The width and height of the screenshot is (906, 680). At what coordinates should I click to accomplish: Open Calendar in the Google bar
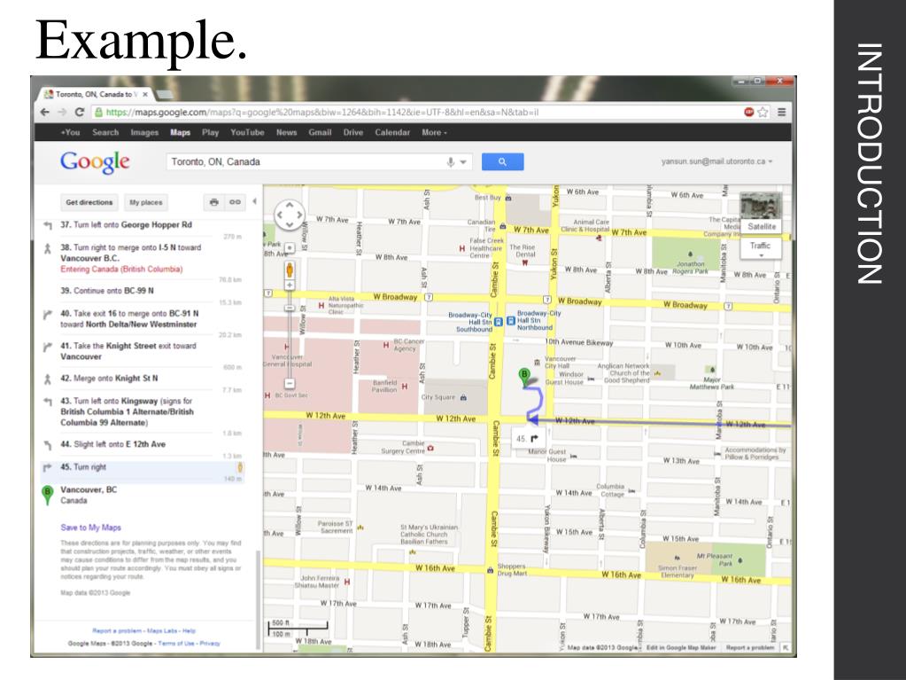coord(391,132)
